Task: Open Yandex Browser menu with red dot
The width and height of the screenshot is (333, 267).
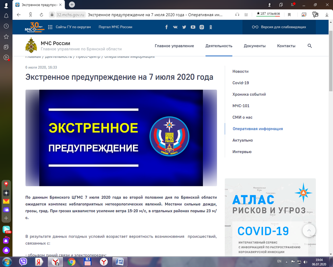Action: tap(292, 5)
